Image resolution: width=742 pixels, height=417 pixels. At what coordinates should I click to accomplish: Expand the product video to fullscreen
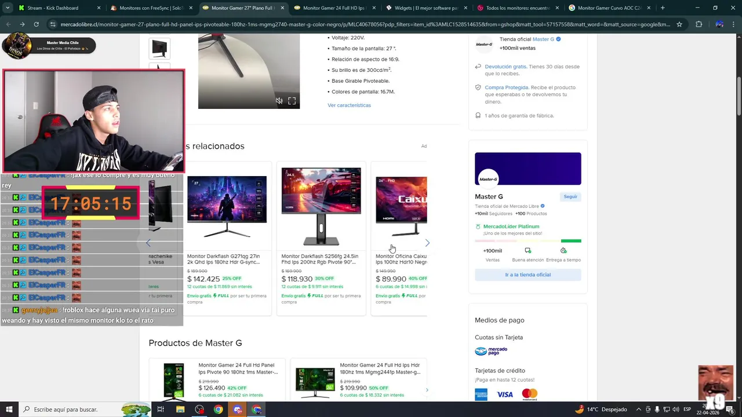tap(292, 101)
